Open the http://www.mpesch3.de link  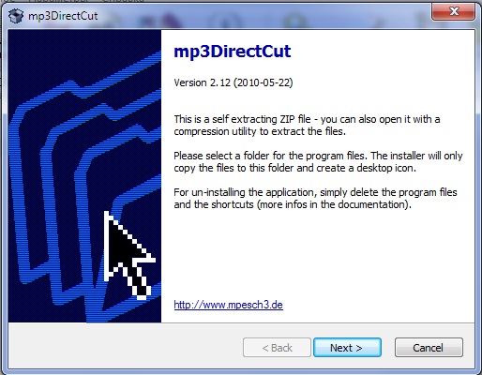[x=228, y=305]
